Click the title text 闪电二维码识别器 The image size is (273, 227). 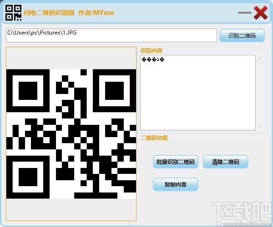49,13
